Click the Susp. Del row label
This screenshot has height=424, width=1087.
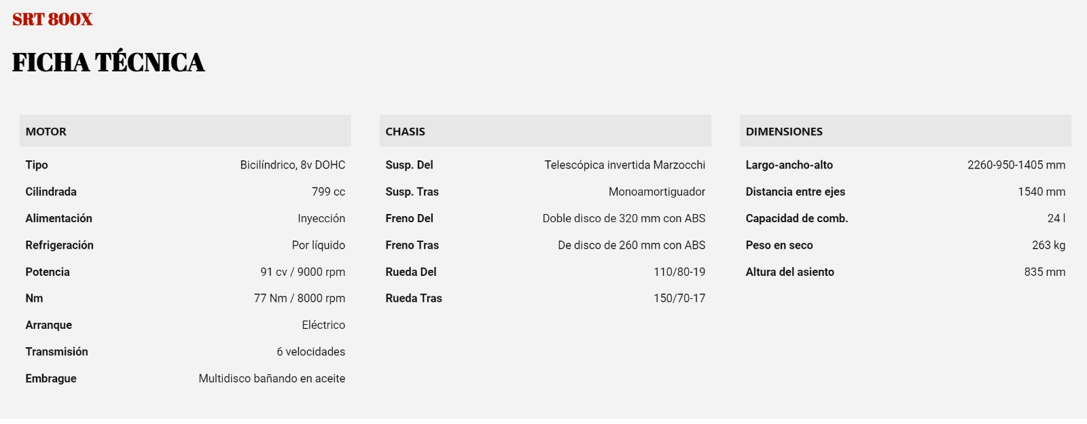409,165
